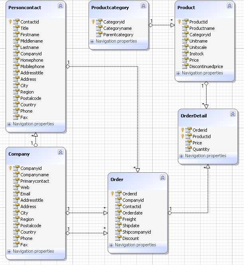Viewport: 244px width, 265px height.
Task: Click the key icon beside Productid in OrderDetail
Action: 183,136
